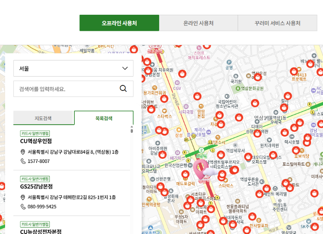Click the CGV cinema icon on map

(177, 83)
